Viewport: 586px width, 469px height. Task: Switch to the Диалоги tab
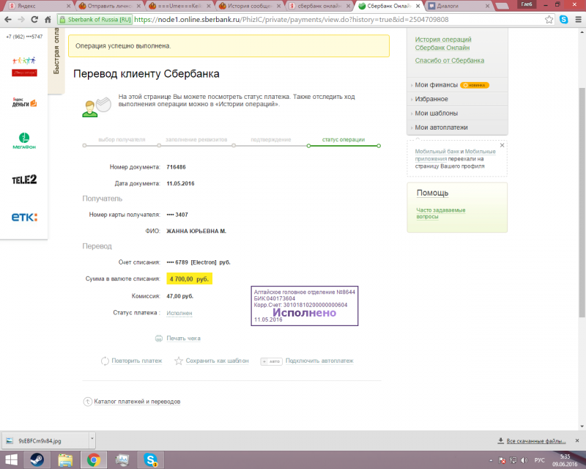[x=459, y=6]
